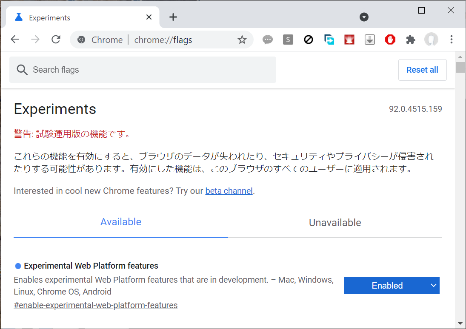The image size is (466, 329).
Task: Switch to the Unavailable tab
Action: tap(335, 222)
